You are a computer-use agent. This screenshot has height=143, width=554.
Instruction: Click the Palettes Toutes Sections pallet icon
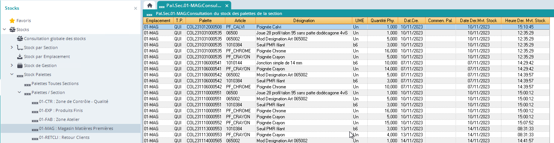tap(27, 84)
